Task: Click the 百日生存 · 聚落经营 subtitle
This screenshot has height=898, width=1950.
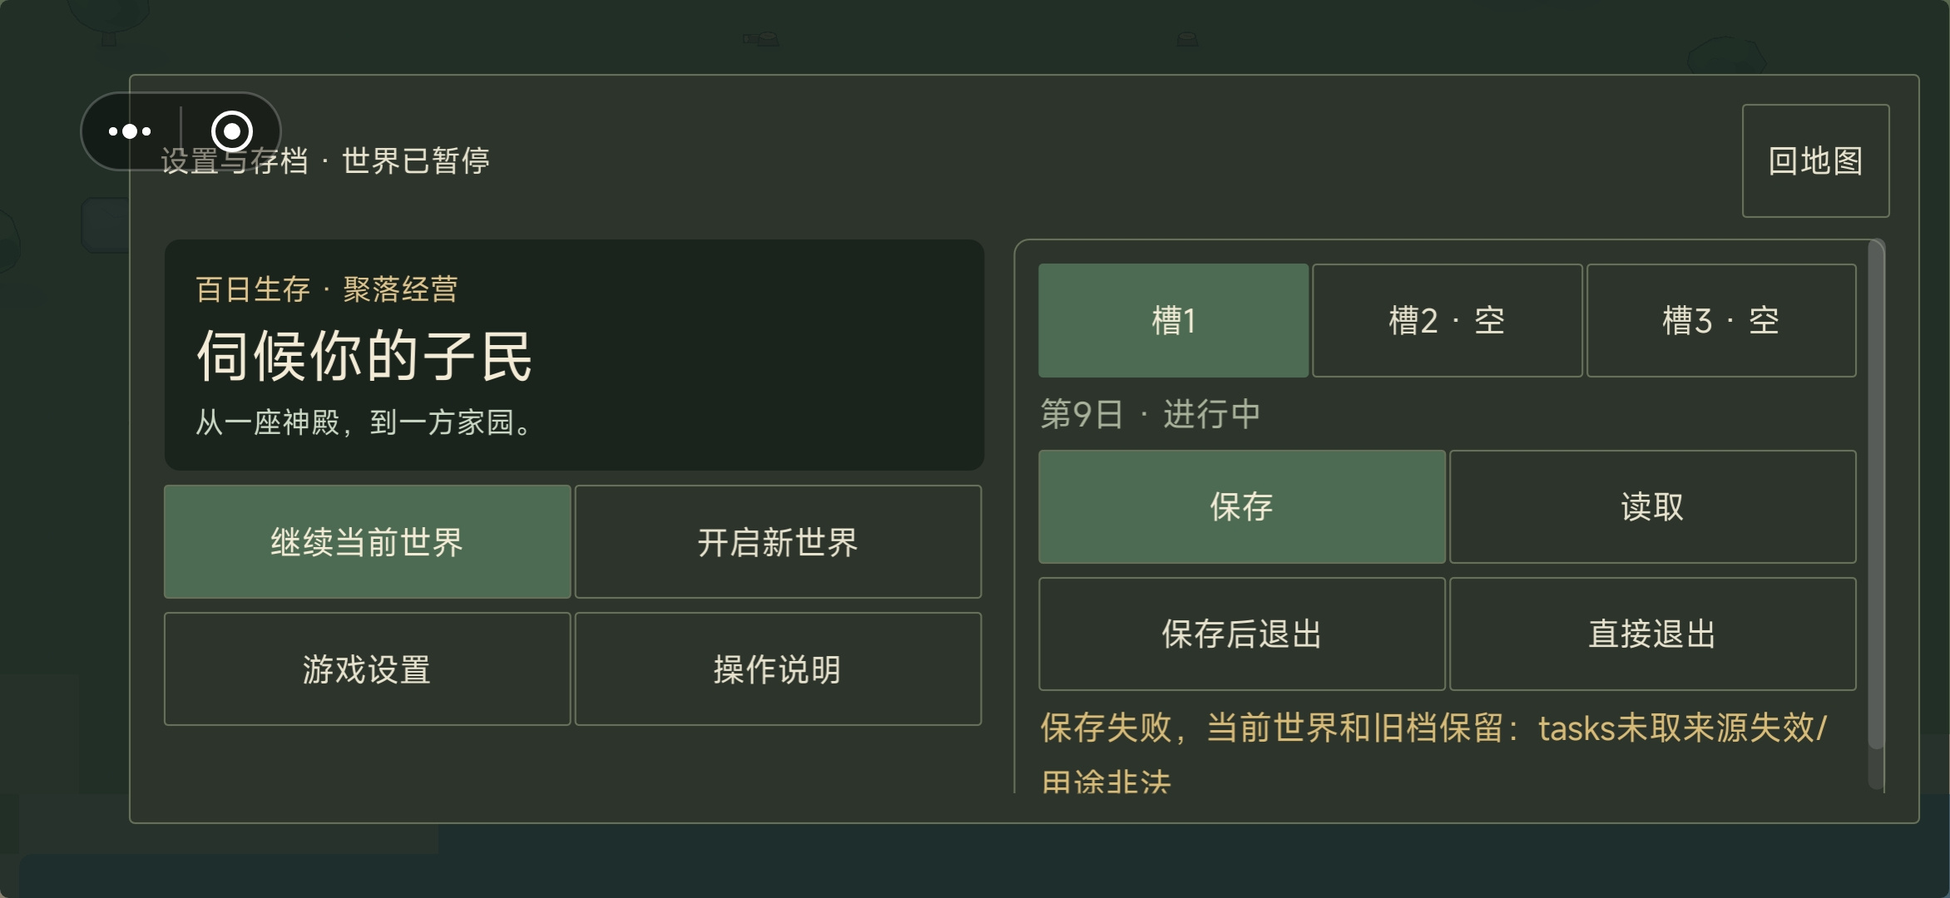Action: pyautogui.click(x=327, y=289)
